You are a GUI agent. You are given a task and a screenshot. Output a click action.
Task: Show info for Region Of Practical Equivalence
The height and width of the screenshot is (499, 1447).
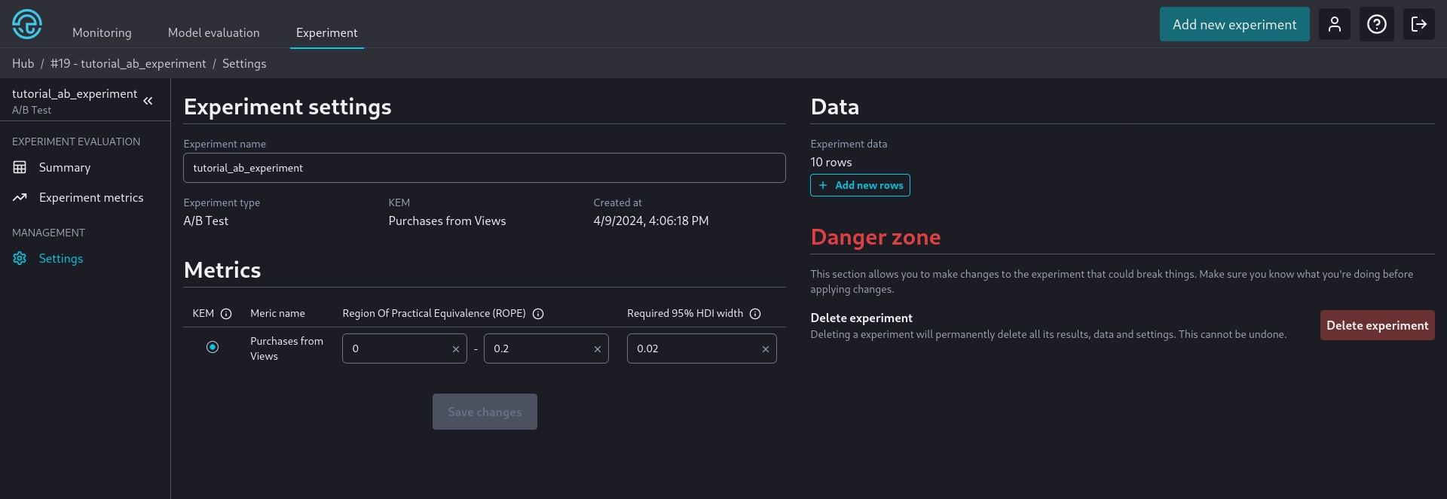(538, 314)
